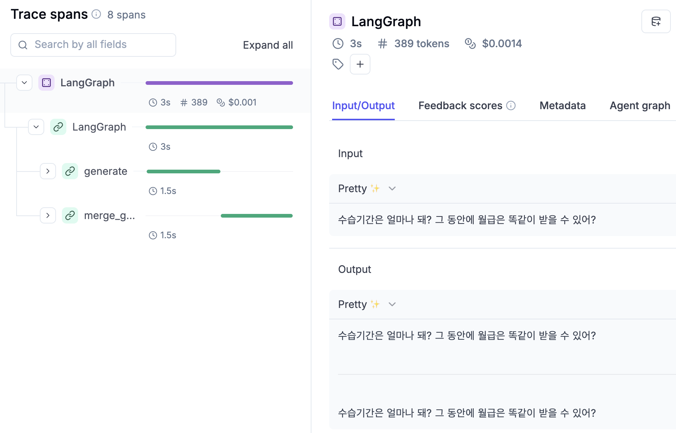Viewport: 676px width, 433px height.
Task: Click the LangGraph header trace icon
Action: 337,21
